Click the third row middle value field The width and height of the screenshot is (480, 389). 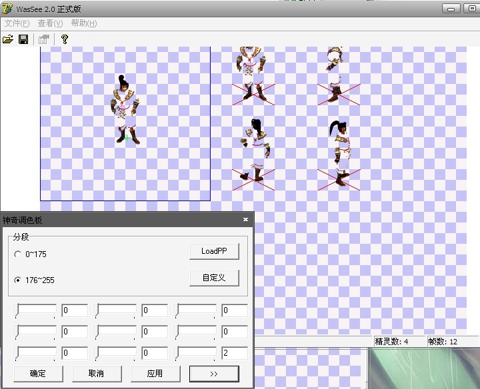[155, 353]
